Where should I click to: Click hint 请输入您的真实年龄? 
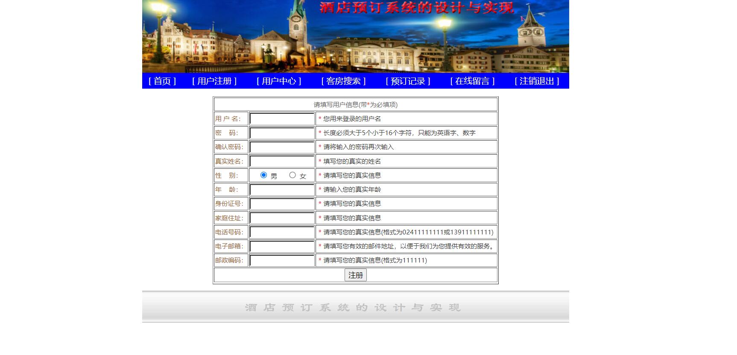click(x=352, y=190)
